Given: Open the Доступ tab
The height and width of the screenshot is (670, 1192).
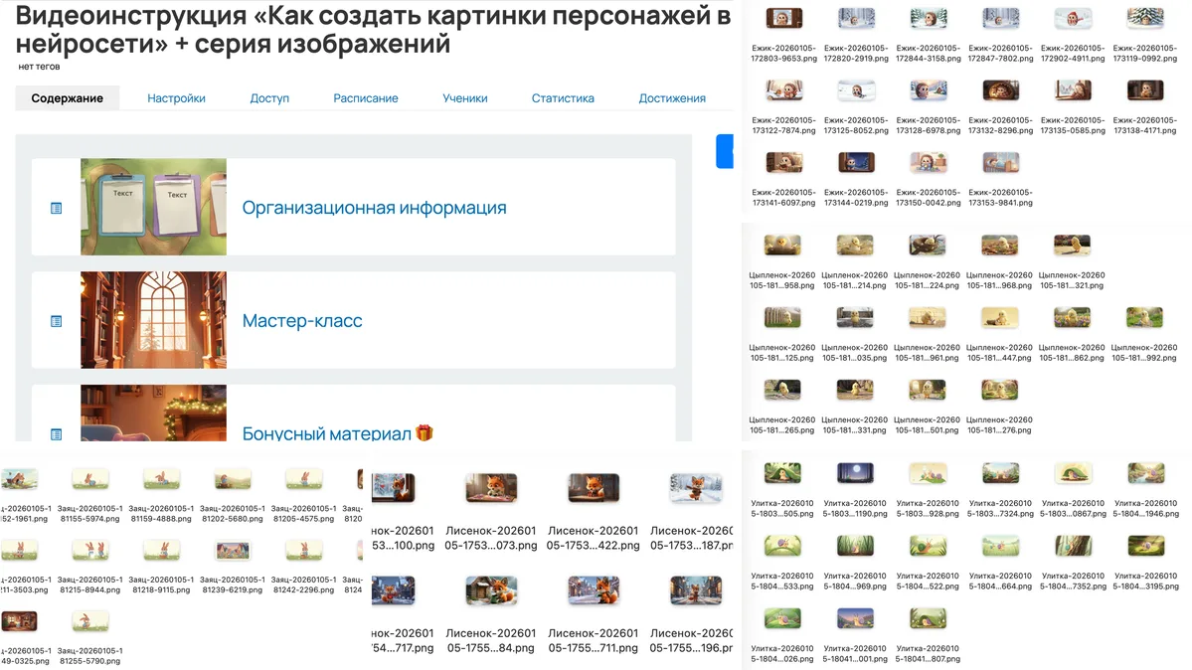Looking at the screenshot, I should [x=269, y=98].
